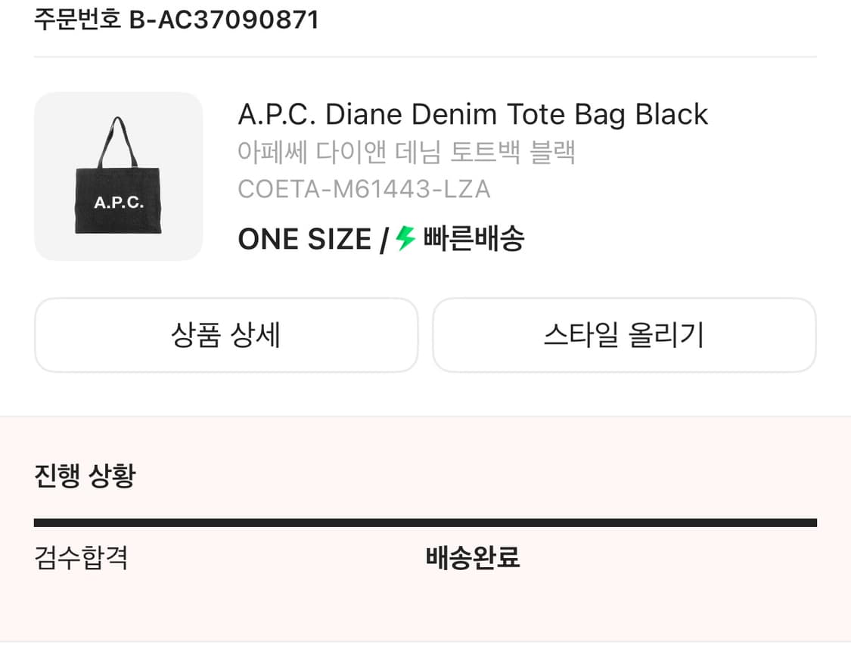851x654 pixels.
Task: Click the Korean product name 아페쎄 다이앤 데님 토트백 블랙
Action: click(x=407, y=152)
